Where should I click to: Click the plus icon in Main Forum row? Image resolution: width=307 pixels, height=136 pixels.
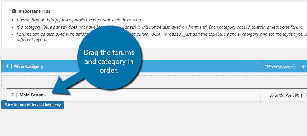(x=306, y=95)
